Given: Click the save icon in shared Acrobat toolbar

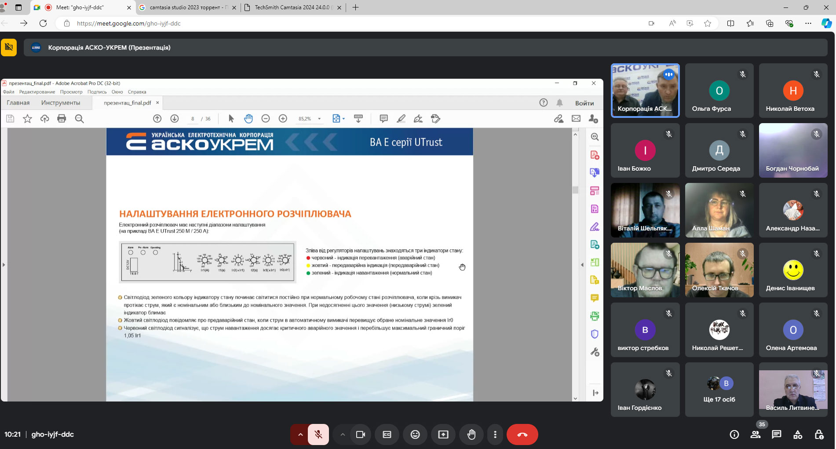Looking at the screenshot, I should point(10,119).
